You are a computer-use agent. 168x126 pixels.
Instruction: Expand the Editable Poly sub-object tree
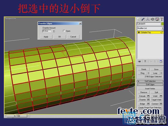[x=139, y=32]
